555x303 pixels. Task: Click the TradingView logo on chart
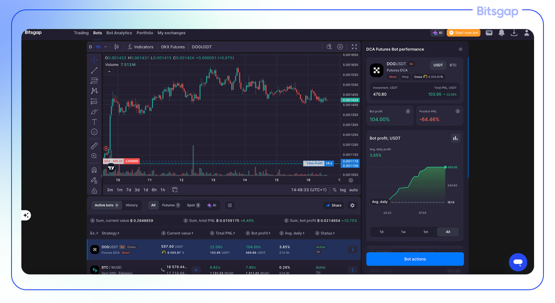tap(111, 168)
